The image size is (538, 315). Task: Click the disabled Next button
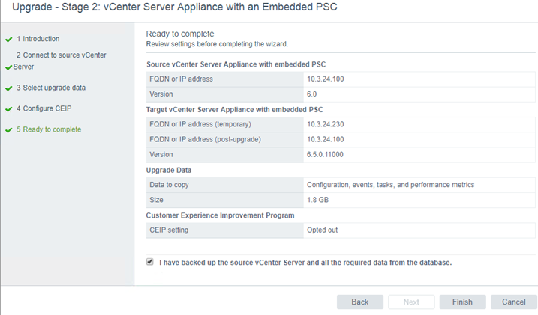click(x=411, y=302)
